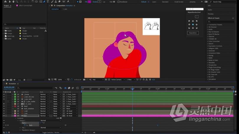Open the Effect Controls hair tab
Viewport: 239px width, 134px height.
[x=25, y=6]
